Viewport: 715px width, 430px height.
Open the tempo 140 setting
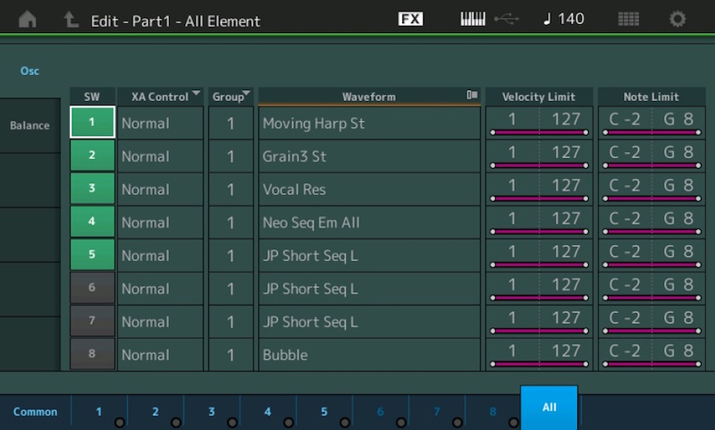[x=564, y=19]
